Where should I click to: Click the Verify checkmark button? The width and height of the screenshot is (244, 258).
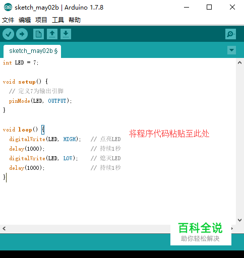click(x=8, y=34)
